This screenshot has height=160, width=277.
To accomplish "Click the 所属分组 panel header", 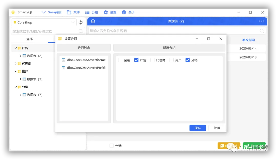I will pyautogui.click(x=169, y=48).
